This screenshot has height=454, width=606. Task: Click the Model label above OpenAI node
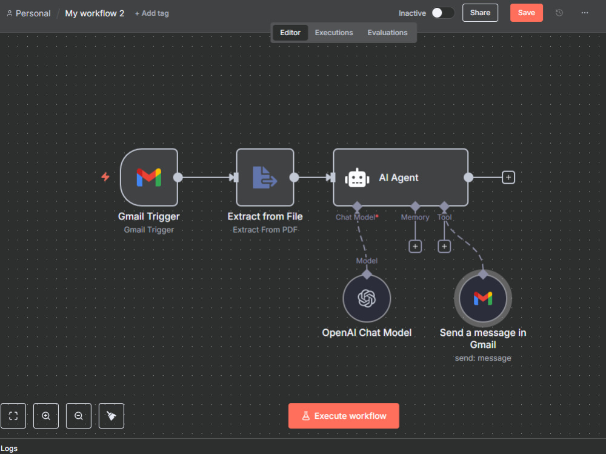367,261
